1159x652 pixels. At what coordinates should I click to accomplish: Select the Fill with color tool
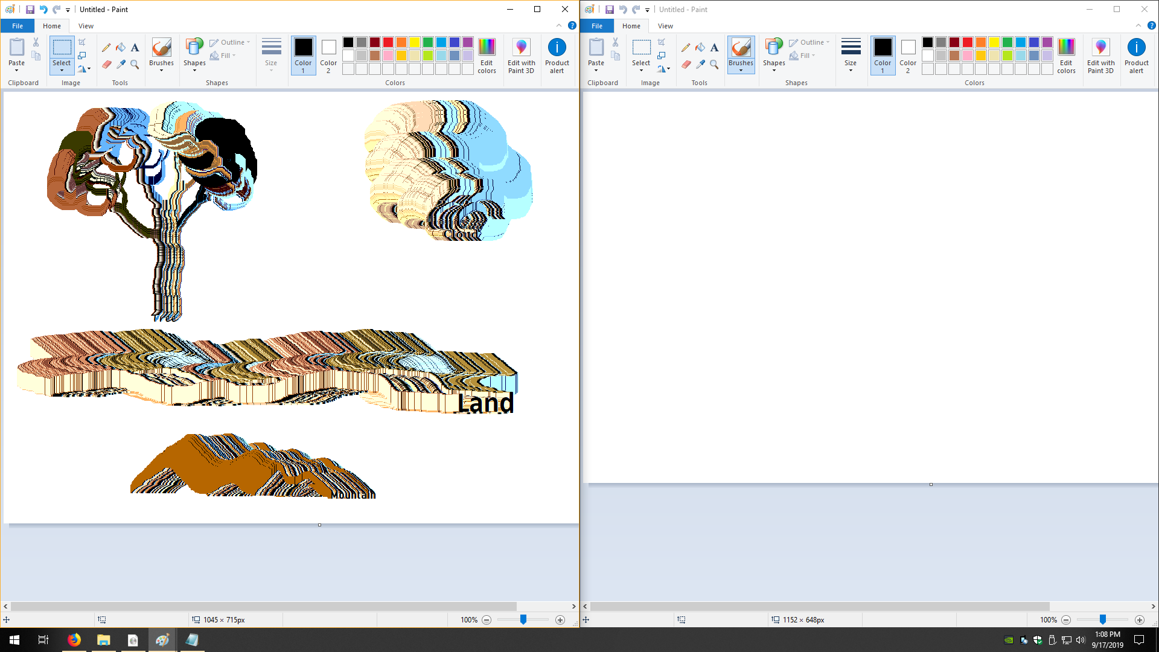[121, 48]
